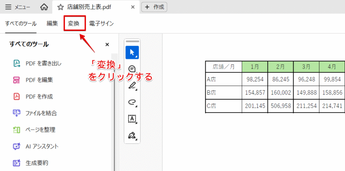The height and width of the screenshot is (171, 345).
Task: Choose PDF を作成 label
Action: tap(39, 97)
